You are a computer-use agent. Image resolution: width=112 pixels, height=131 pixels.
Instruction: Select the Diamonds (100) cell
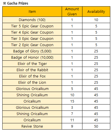[32, 20]
